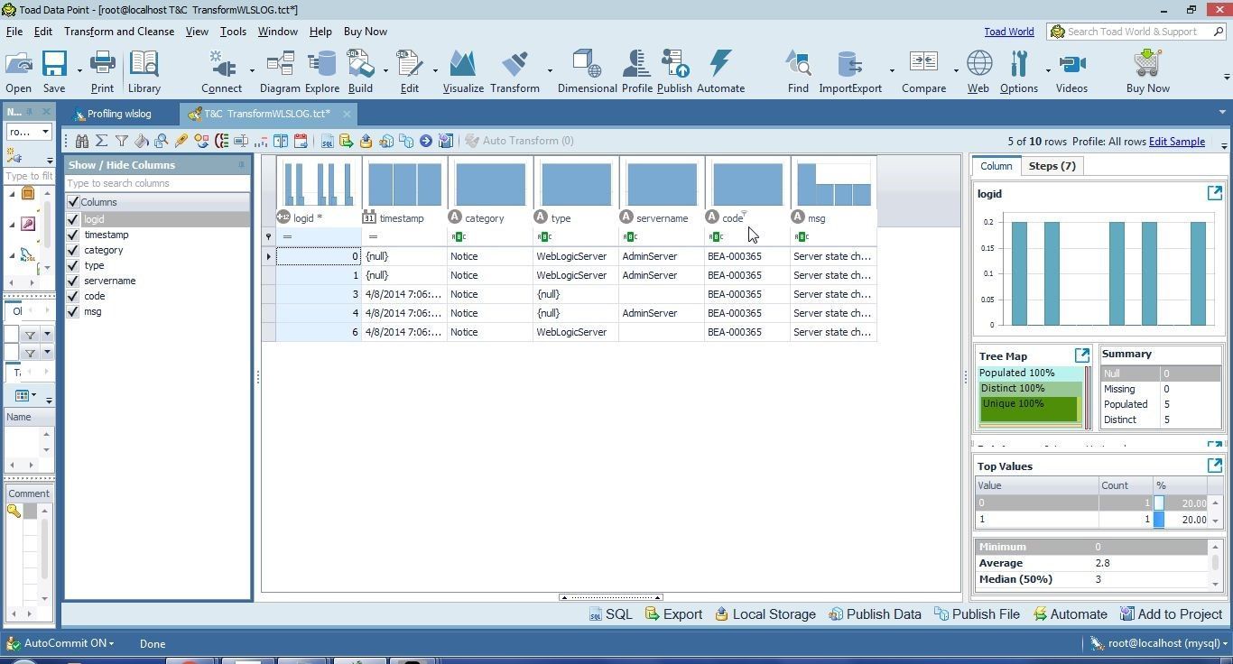Switch to the Profiling wlslog tab
This screenshot has height=664, width=1233.
119,114
